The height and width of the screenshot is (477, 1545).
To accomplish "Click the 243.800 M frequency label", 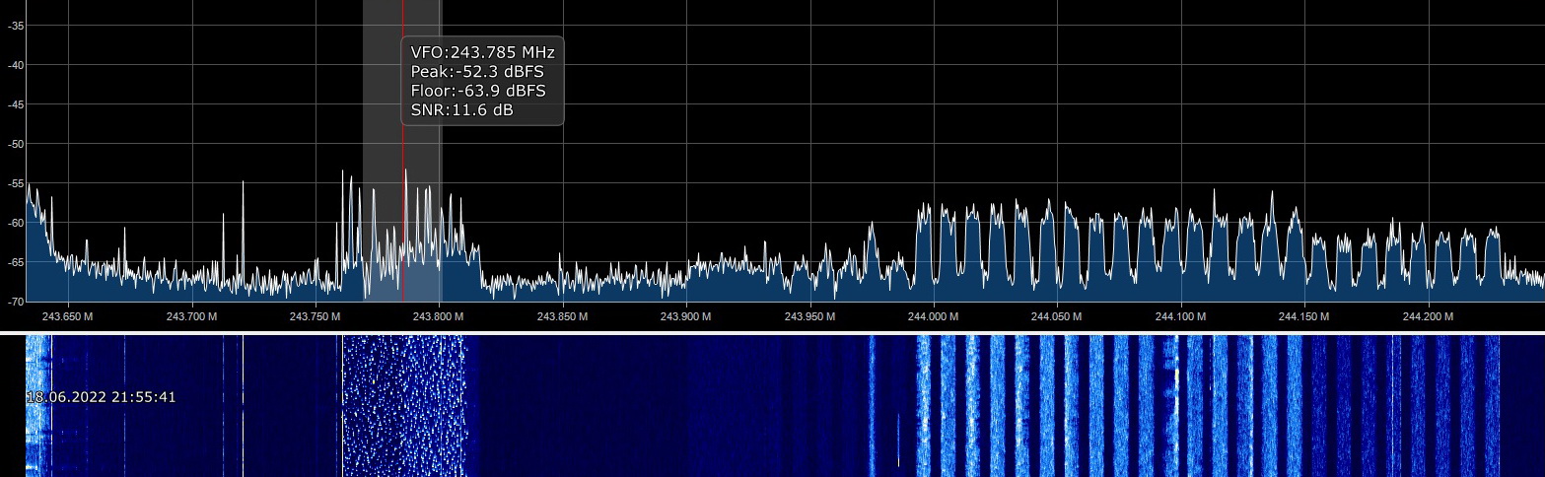I will [439, 316].
